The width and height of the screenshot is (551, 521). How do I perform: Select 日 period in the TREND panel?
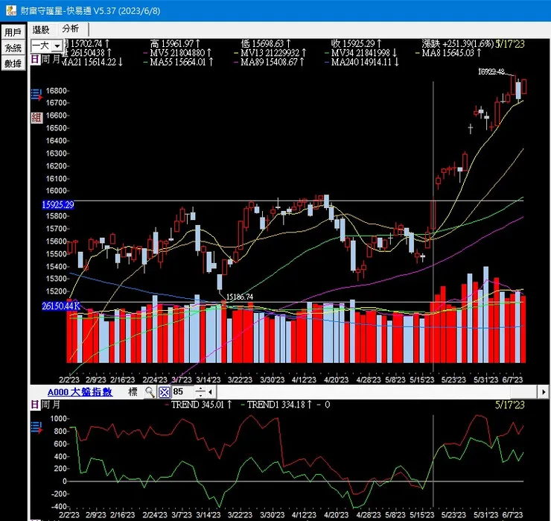coord(35,404)
